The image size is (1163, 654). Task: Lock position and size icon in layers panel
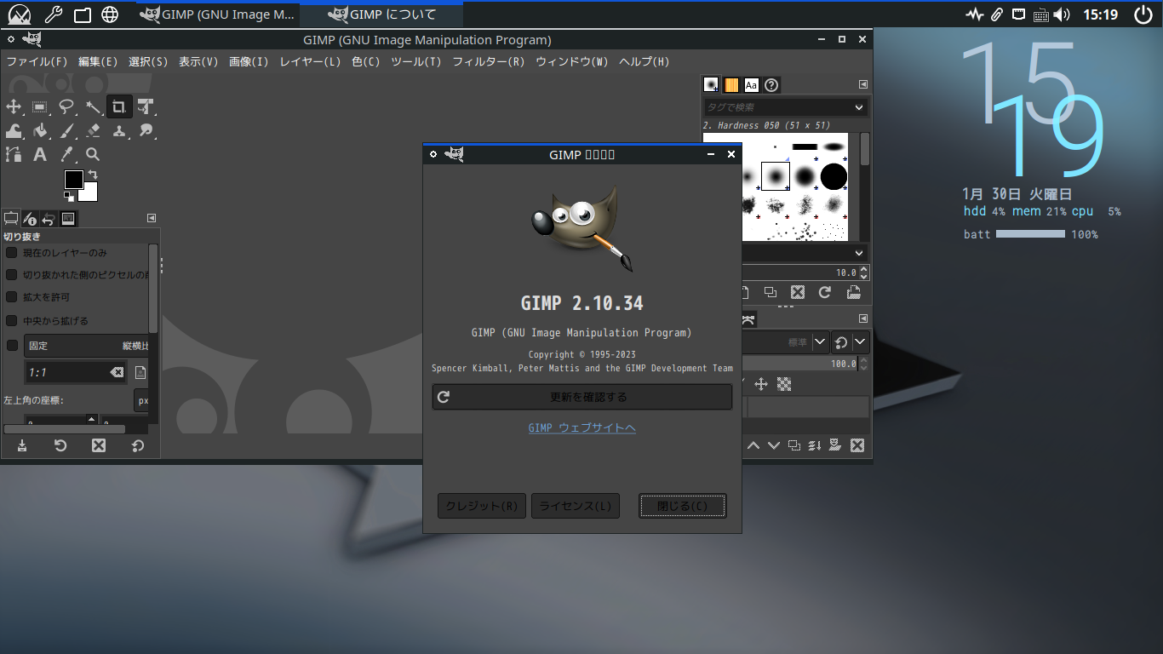(x=761, y=384)
